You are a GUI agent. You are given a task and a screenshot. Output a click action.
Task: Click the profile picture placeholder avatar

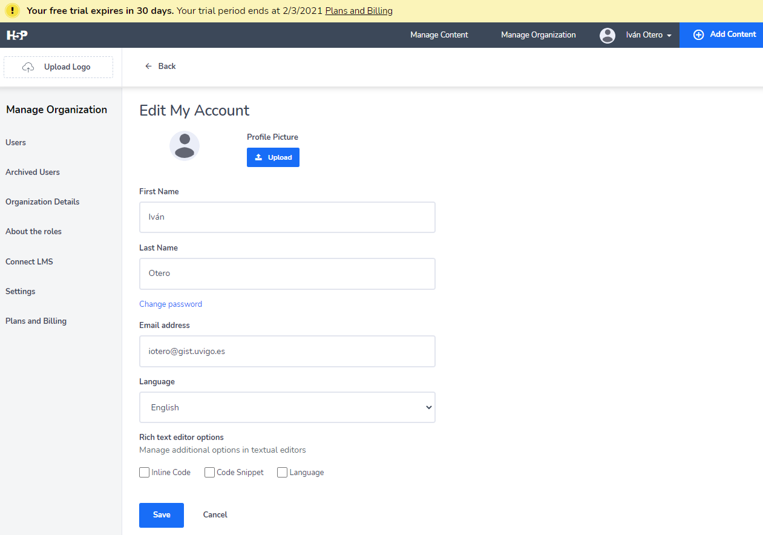click(185, 146)
